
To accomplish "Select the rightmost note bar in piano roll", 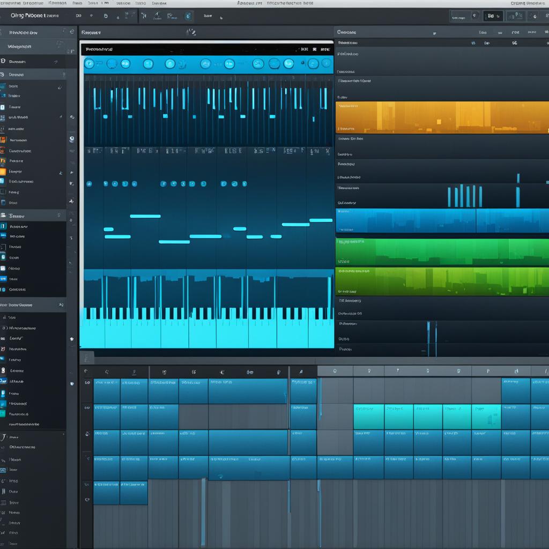I will pos(321,220).
